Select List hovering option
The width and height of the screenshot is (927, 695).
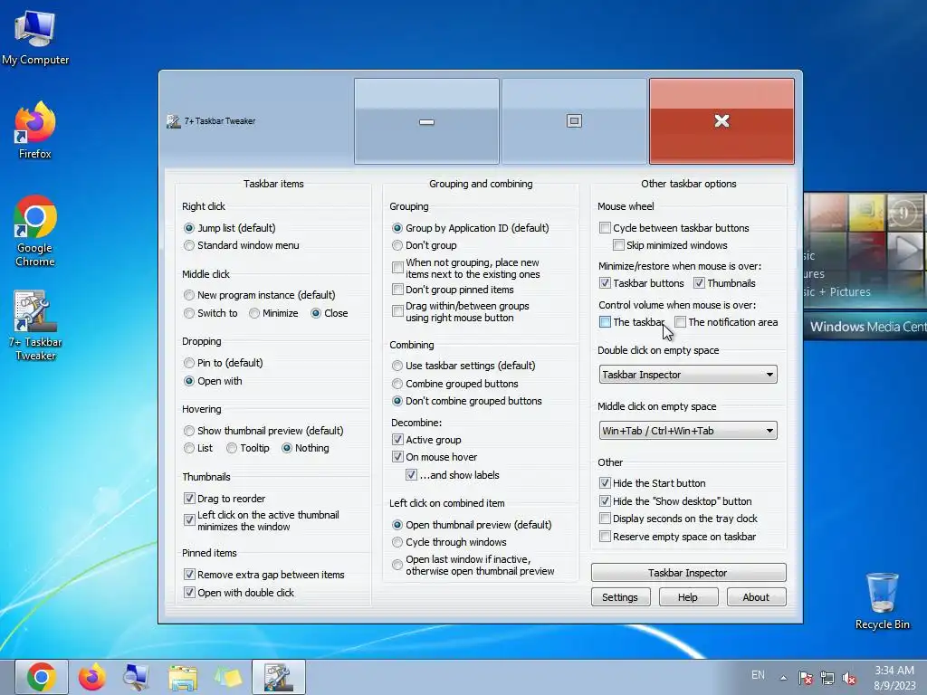coord(198,448)
